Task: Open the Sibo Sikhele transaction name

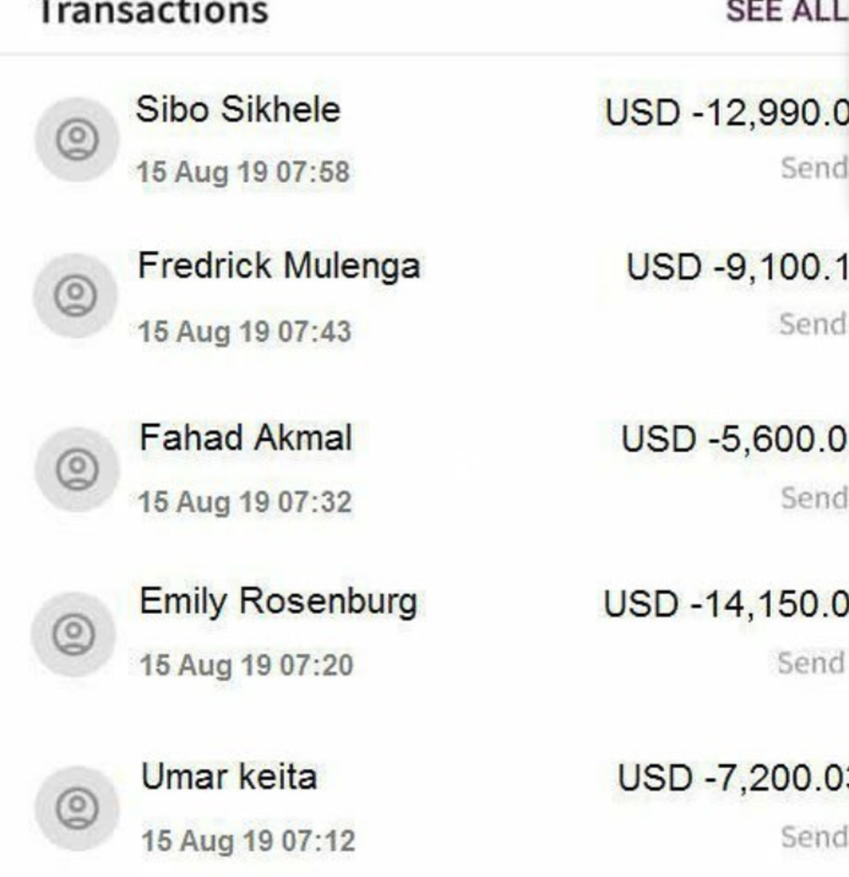Action: tap(238, 110)
